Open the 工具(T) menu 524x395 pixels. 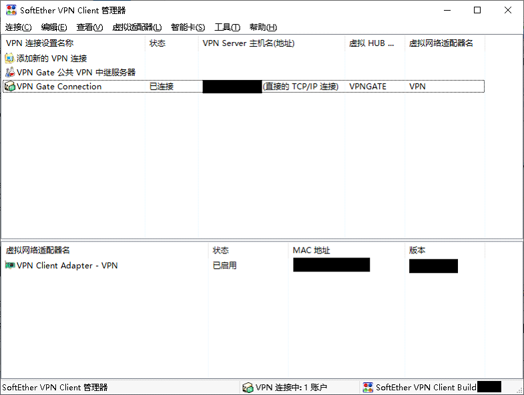tap(227, 27)
